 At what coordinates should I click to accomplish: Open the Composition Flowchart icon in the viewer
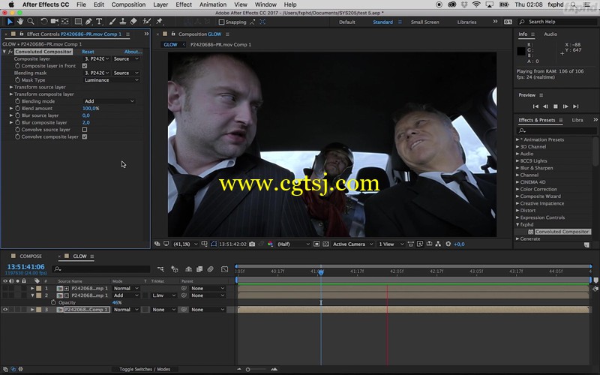point(438,244)
